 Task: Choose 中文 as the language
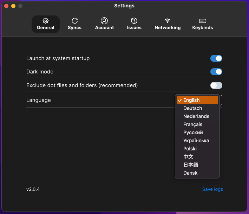(x=197, y=157)
